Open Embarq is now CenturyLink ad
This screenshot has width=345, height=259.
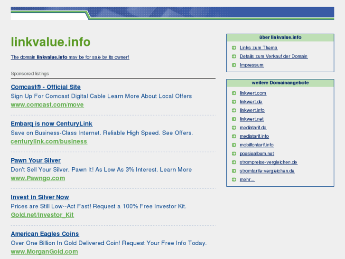point(51,124)
